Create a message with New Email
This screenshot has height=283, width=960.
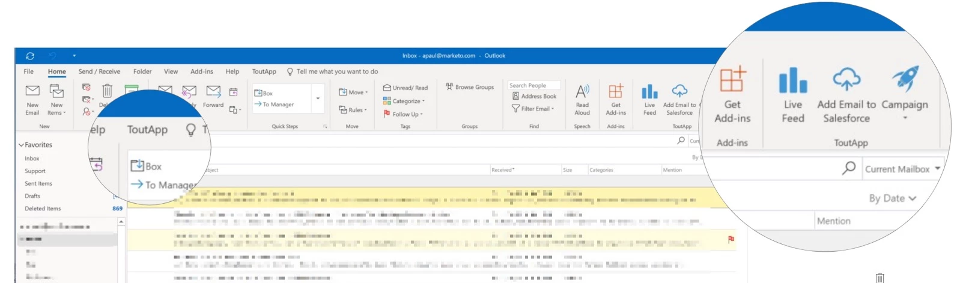point(32,100)
